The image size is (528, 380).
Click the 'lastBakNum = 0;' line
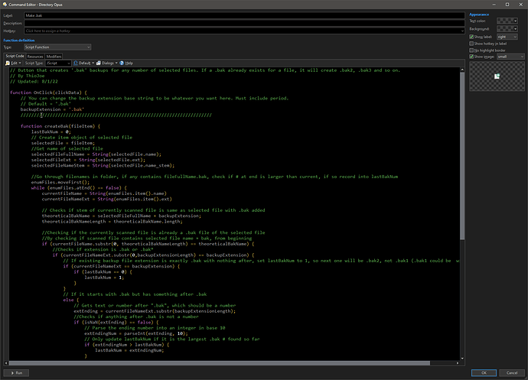[51, 132]
